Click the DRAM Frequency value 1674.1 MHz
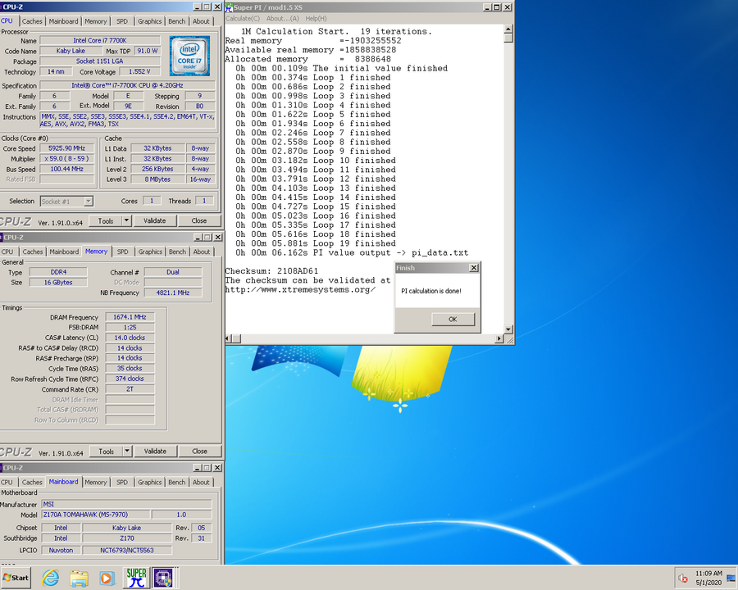Viewport: 738px width, 590px height. pyautogui.click(x=130, y=317)
